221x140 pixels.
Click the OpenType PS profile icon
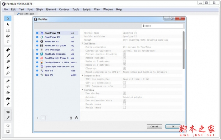[42, 37]
